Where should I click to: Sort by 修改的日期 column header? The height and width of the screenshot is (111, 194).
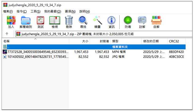tap(154, 41)
